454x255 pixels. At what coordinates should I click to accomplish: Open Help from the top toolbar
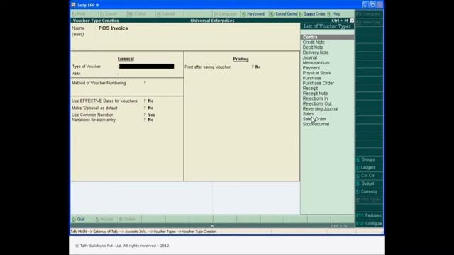(x=334, y=14)
